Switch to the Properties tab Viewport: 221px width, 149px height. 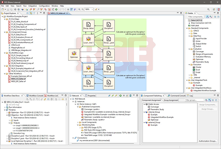(90, 96)
